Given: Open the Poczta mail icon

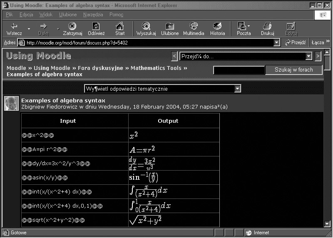Looking at the screenshot, I should coord(242,29).
